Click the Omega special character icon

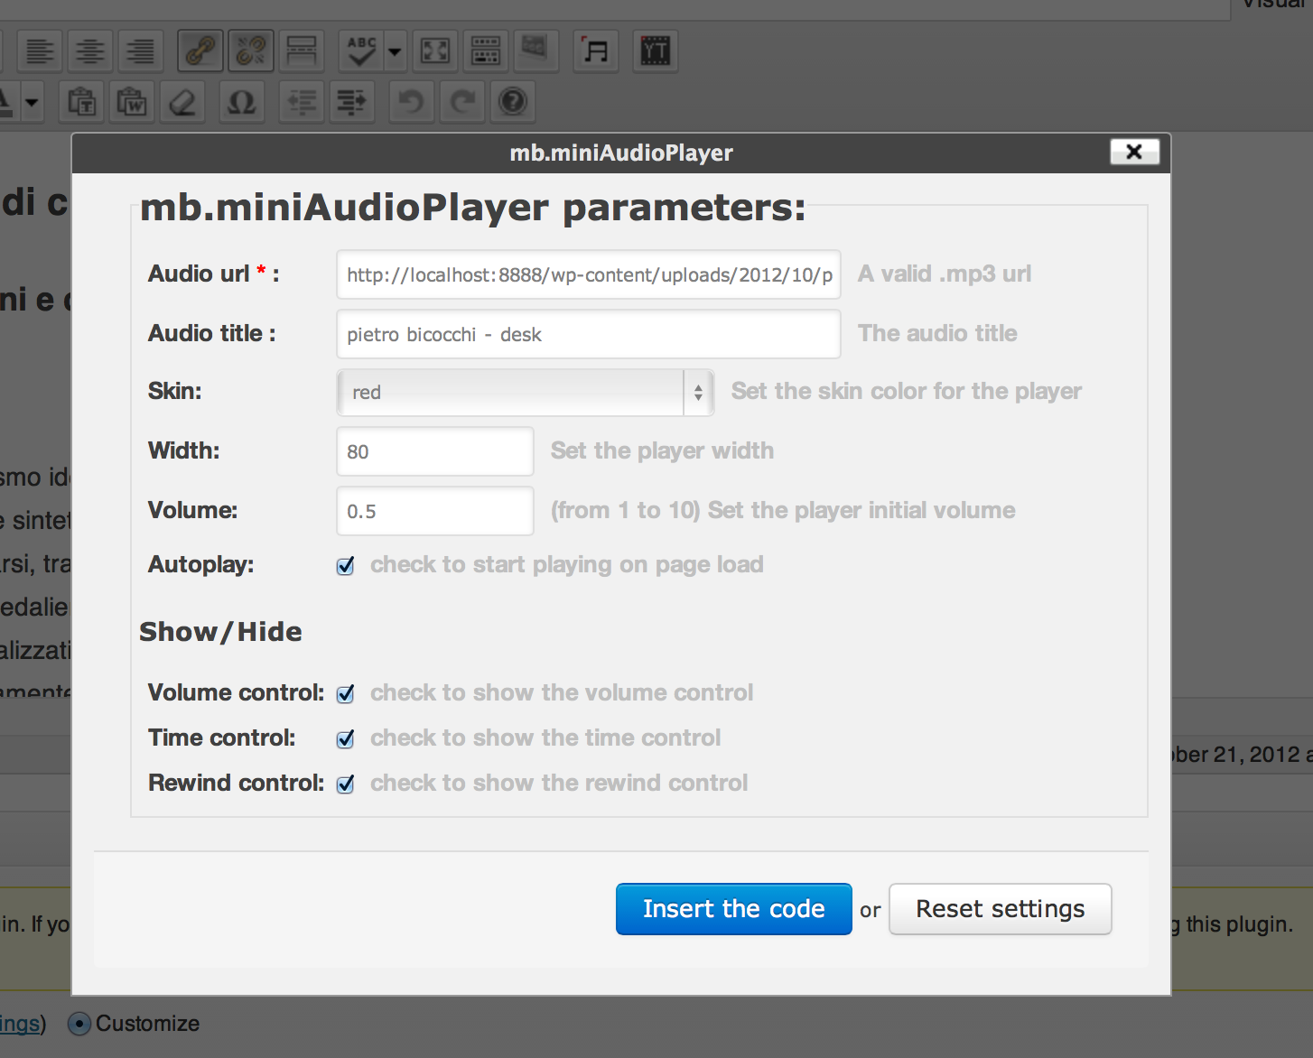tap(241, 102)
